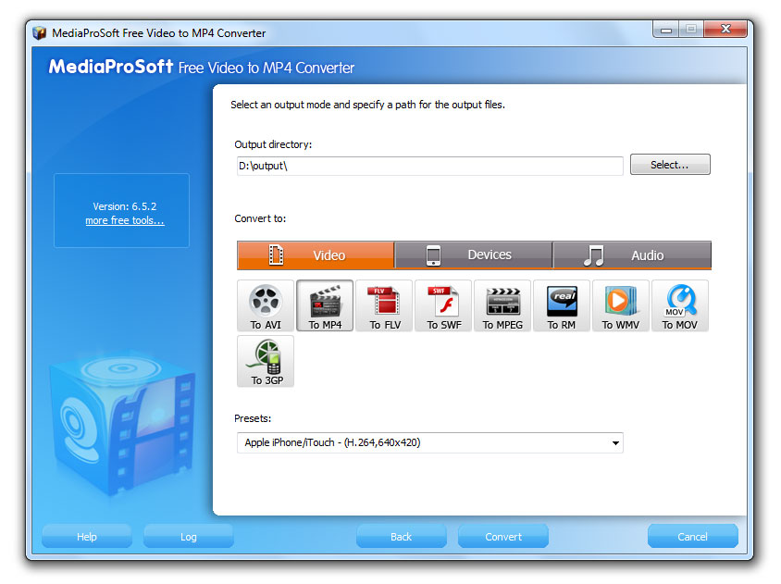This screenshot has height=584, width=781.
Task: Start conversion with the Convert button
Action: (x=503, y=537)
